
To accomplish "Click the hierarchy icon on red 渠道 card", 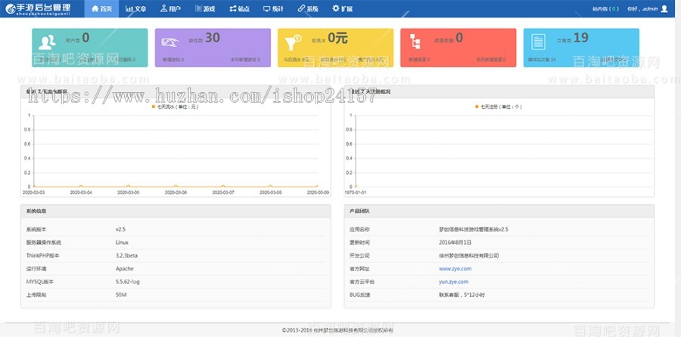I will click(x=415, y=42).
